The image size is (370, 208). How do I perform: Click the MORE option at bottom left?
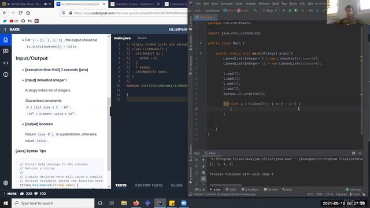[x=12, y=194]
